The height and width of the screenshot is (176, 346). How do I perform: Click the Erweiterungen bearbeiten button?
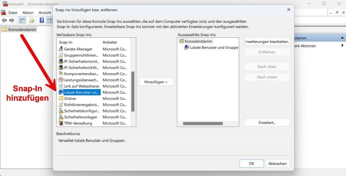(267, 41)
